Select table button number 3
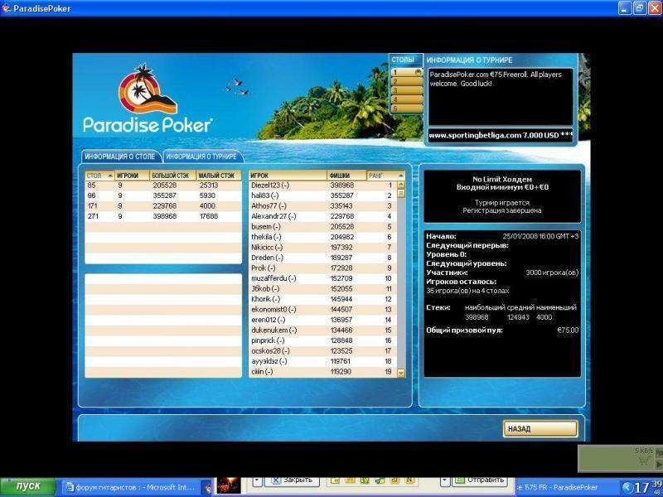This screenshot has width=663, height=497. point(406,90)
